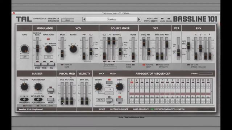Click the tune value field 1.00
232x130 pixels.
(24, 57)
